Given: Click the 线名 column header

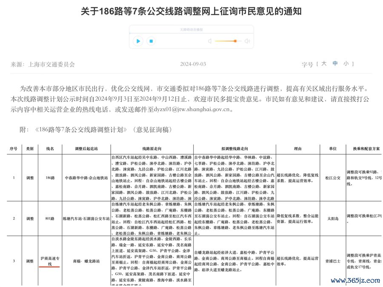Looking at the screenshot, I should tap(50, 149).
